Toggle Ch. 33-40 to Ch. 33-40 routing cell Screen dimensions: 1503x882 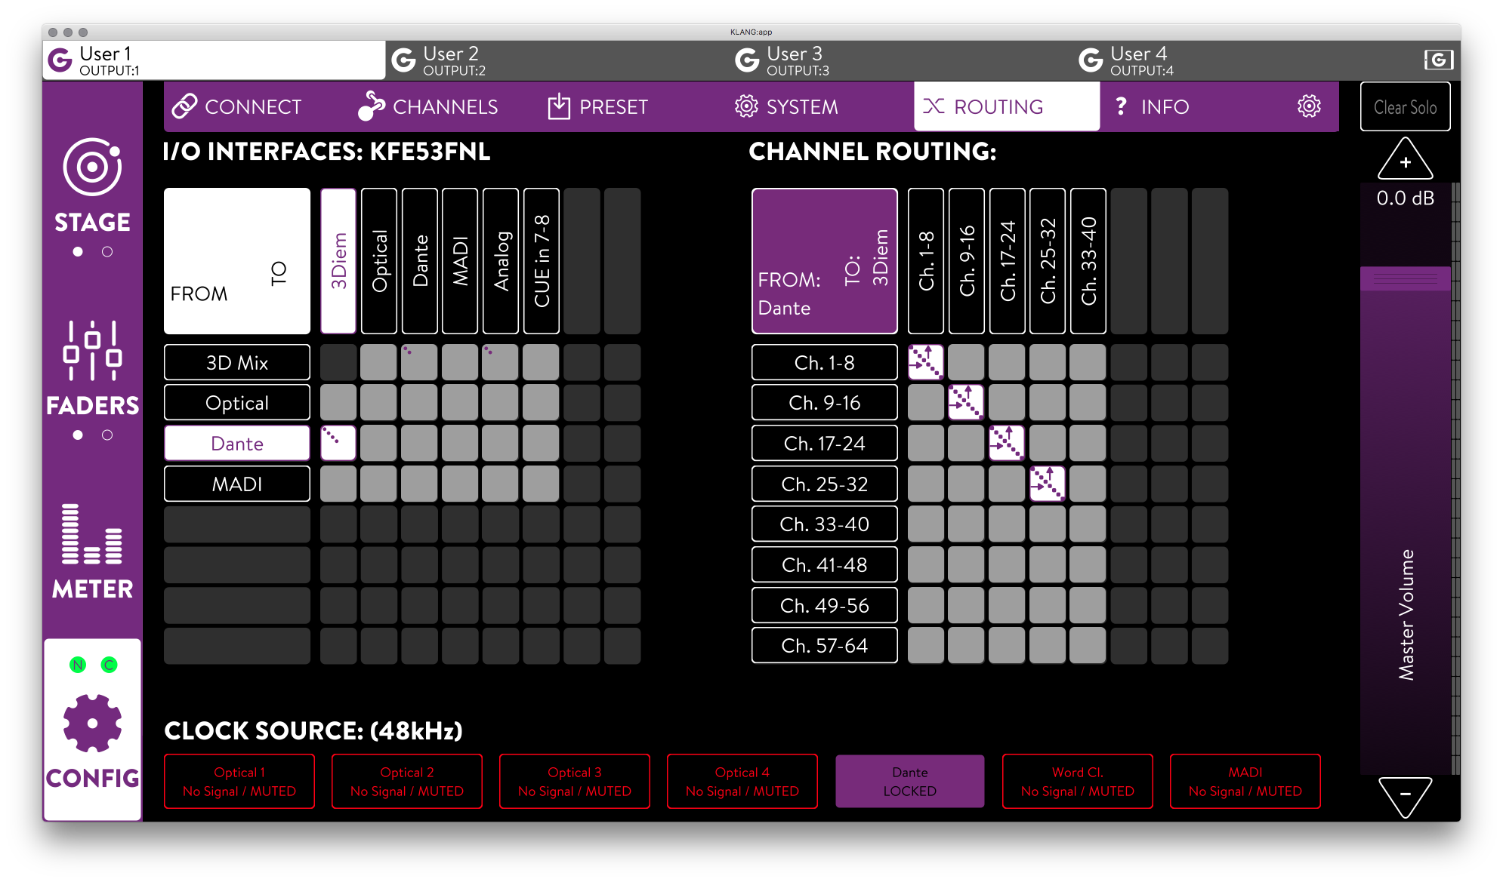pos(1088,524)
